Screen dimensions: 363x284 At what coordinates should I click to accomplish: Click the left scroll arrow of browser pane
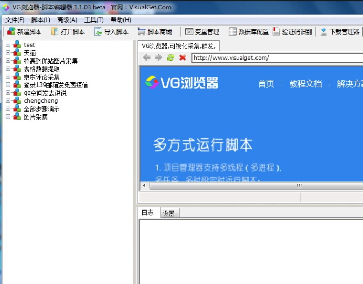(x=144, y=185)
